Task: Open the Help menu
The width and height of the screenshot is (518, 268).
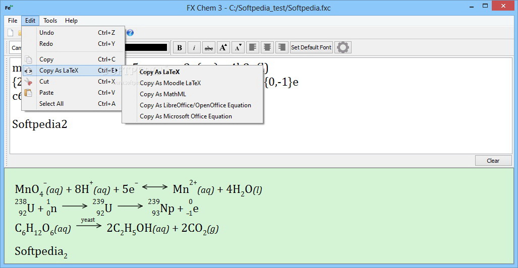Action: (x=71, y=21)
